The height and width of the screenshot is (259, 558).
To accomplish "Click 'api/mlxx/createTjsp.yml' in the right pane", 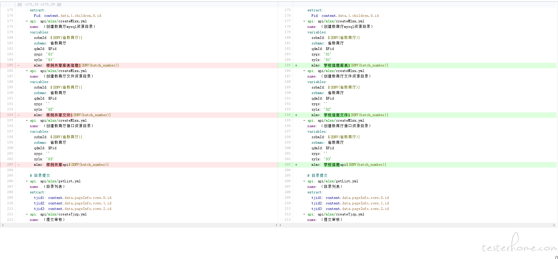I will tap(341, 214).
